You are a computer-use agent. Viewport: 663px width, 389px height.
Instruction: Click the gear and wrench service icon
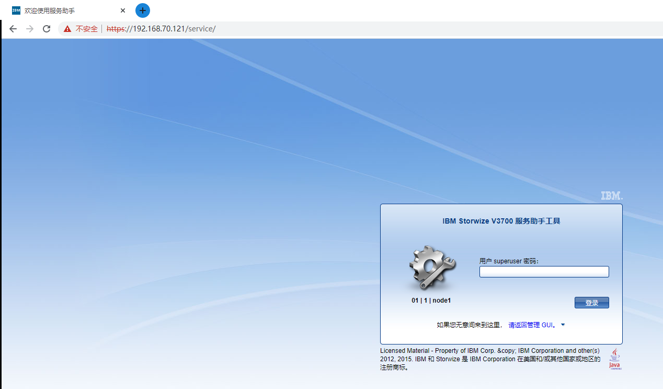click(431, 268)
